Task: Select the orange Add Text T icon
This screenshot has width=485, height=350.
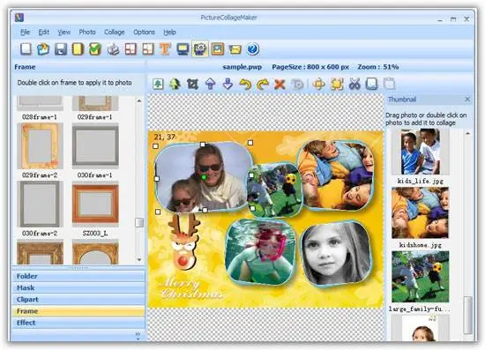Action: coord(165,49)
